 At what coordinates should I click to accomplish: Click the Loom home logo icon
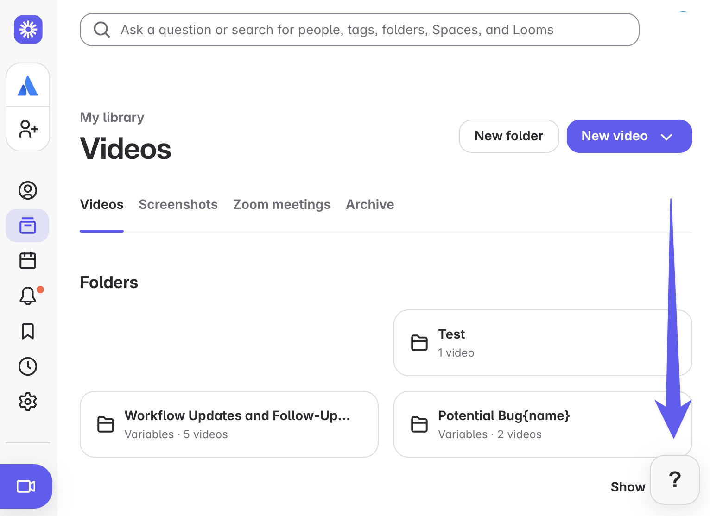[x=28, y=30]
